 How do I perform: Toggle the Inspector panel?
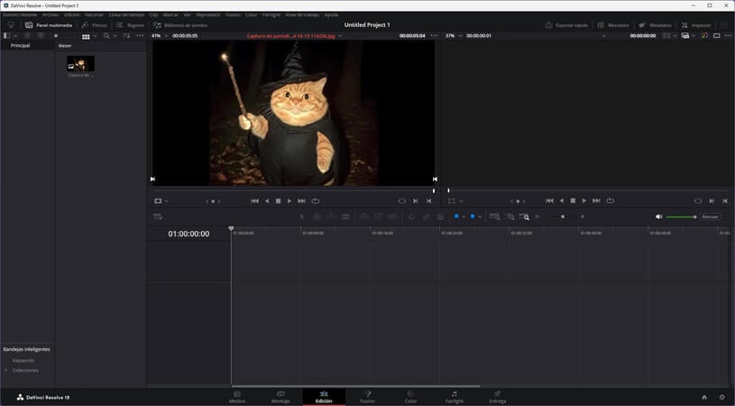click(696, 25)
